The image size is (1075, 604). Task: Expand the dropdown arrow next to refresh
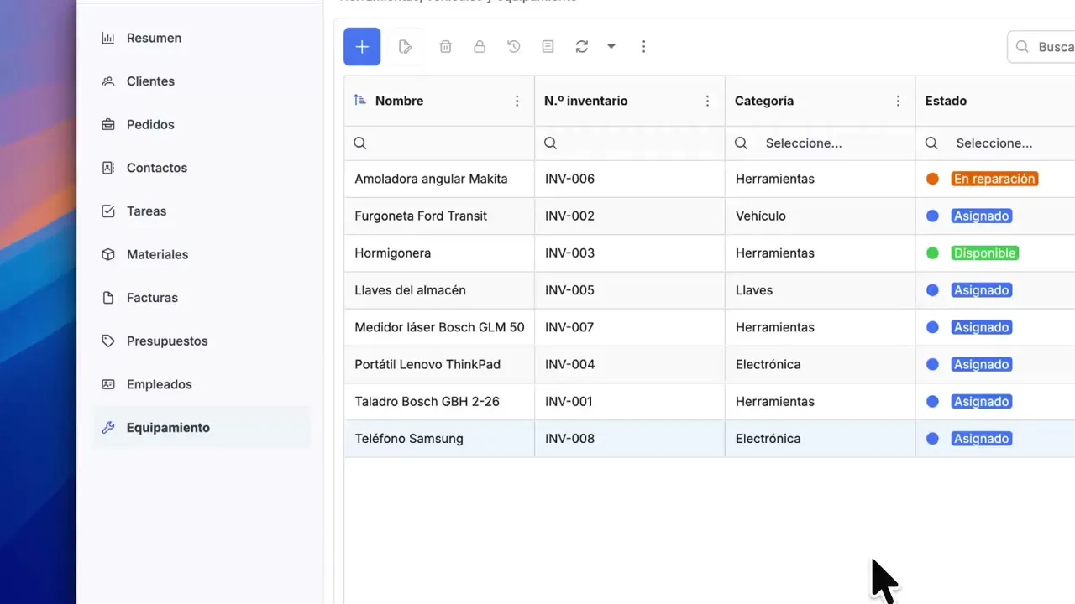(611, 47)
